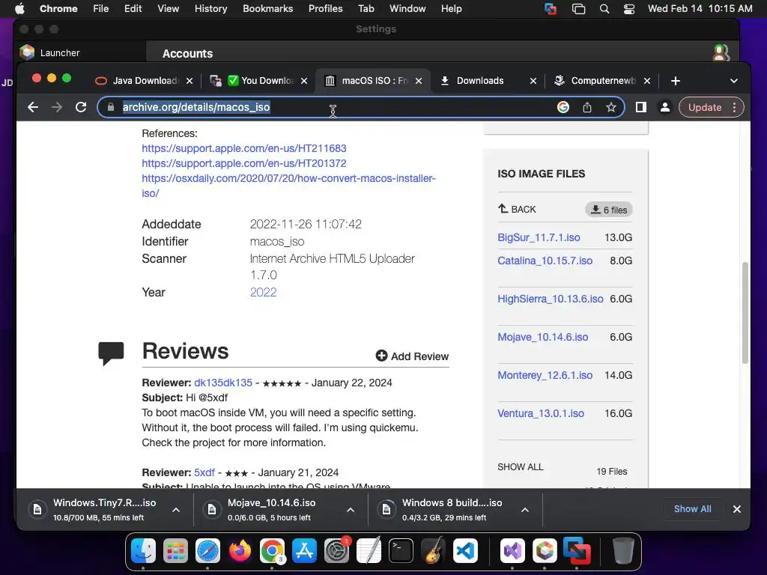Screen dimensions: 767x575
Task: Open support.apple.com HT201372 link
Action: (x=244, y=163)
